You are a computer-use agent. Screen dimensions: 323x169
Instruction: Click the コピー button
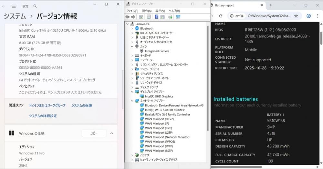94,133
